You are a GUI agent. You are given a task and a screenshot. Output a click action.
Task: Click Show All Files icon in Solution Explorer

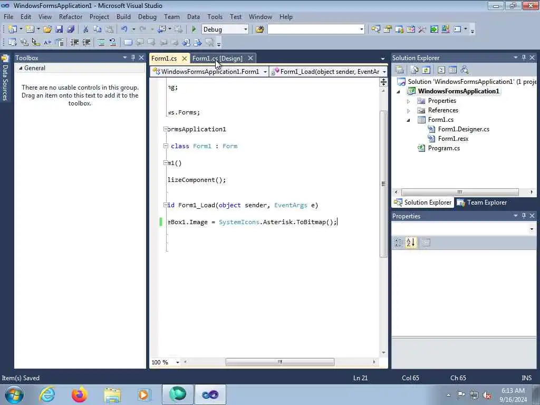414,70
